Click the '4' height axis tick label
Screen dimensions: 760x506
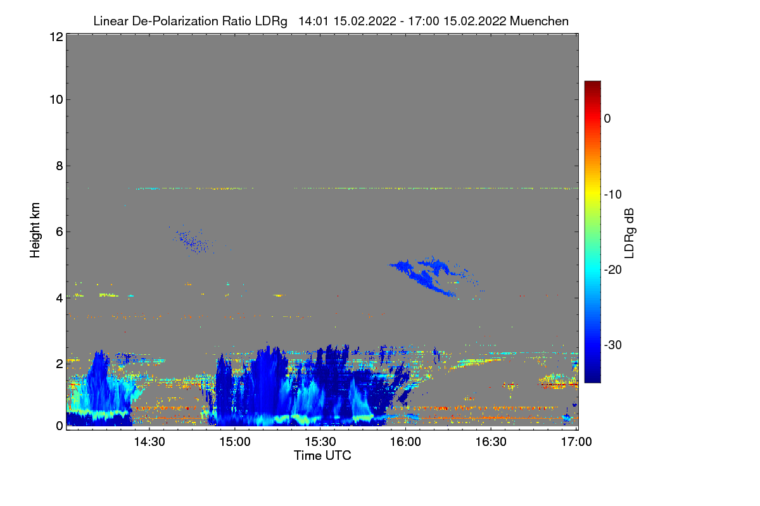pyautogui.click(x=58, y=297)
